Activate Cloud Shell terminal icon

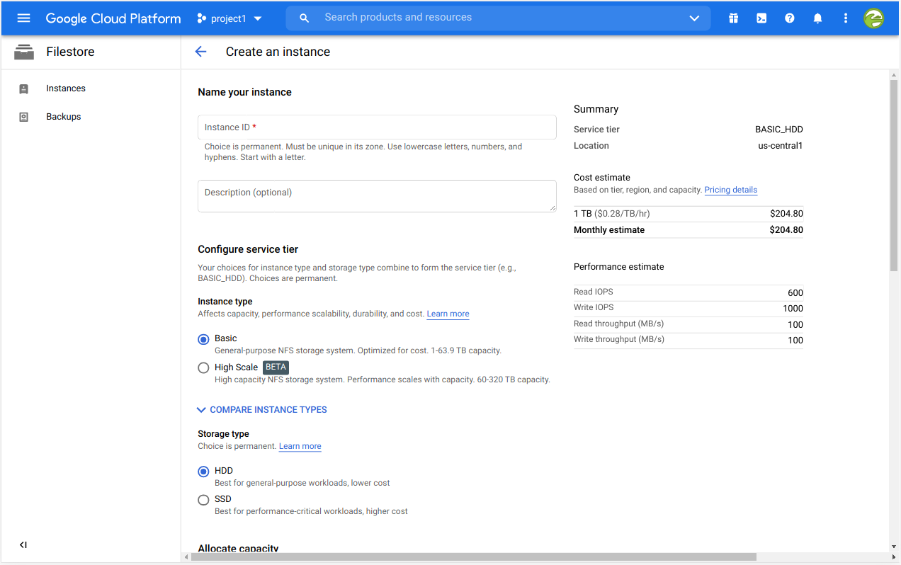point(761,18)
